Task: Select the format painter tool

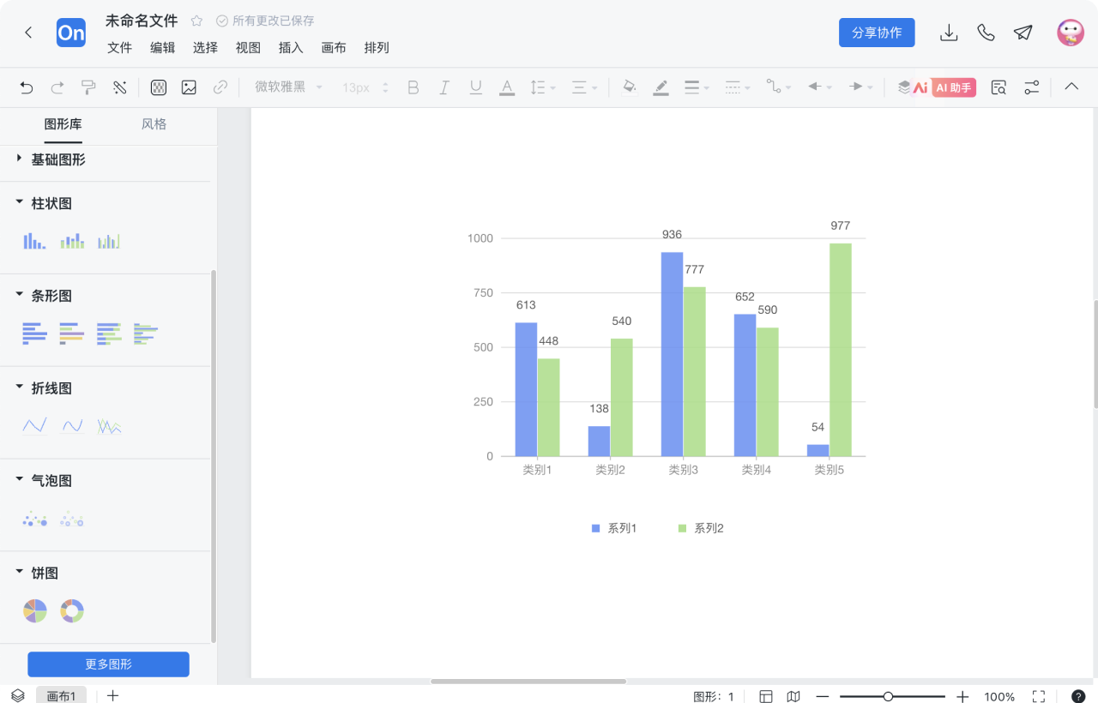Action: 88,87
